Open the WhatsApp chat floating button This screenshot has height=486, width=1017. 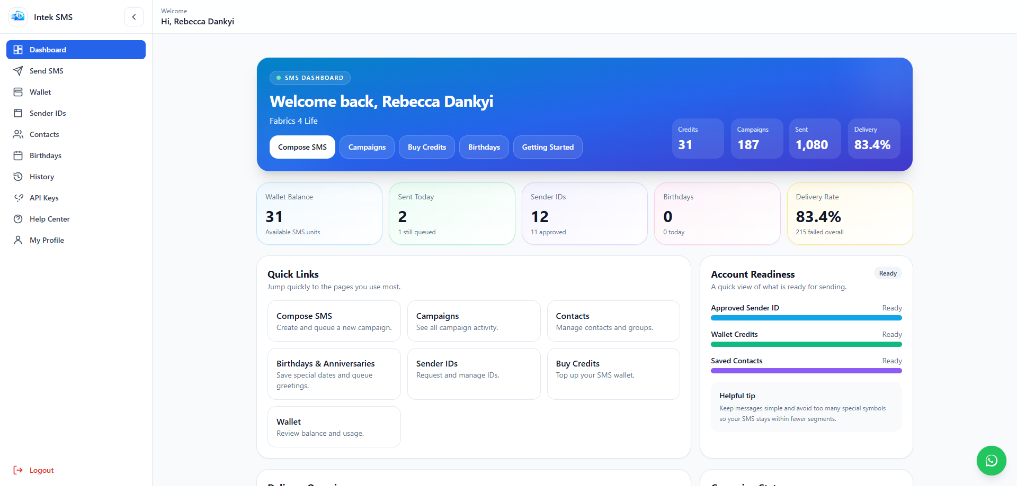pyautogui.click(x=991, y=461)
